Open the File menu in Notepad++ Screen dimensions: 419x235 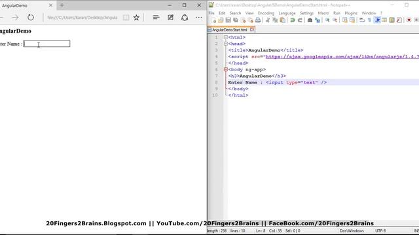pos(211,13)
